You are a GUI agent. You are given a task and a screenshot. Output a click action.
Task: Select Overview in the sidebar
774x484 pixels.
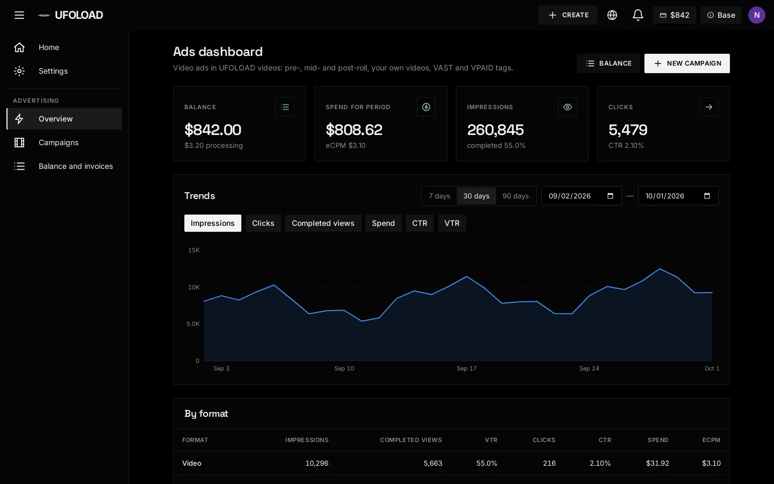tap(64, 119)
